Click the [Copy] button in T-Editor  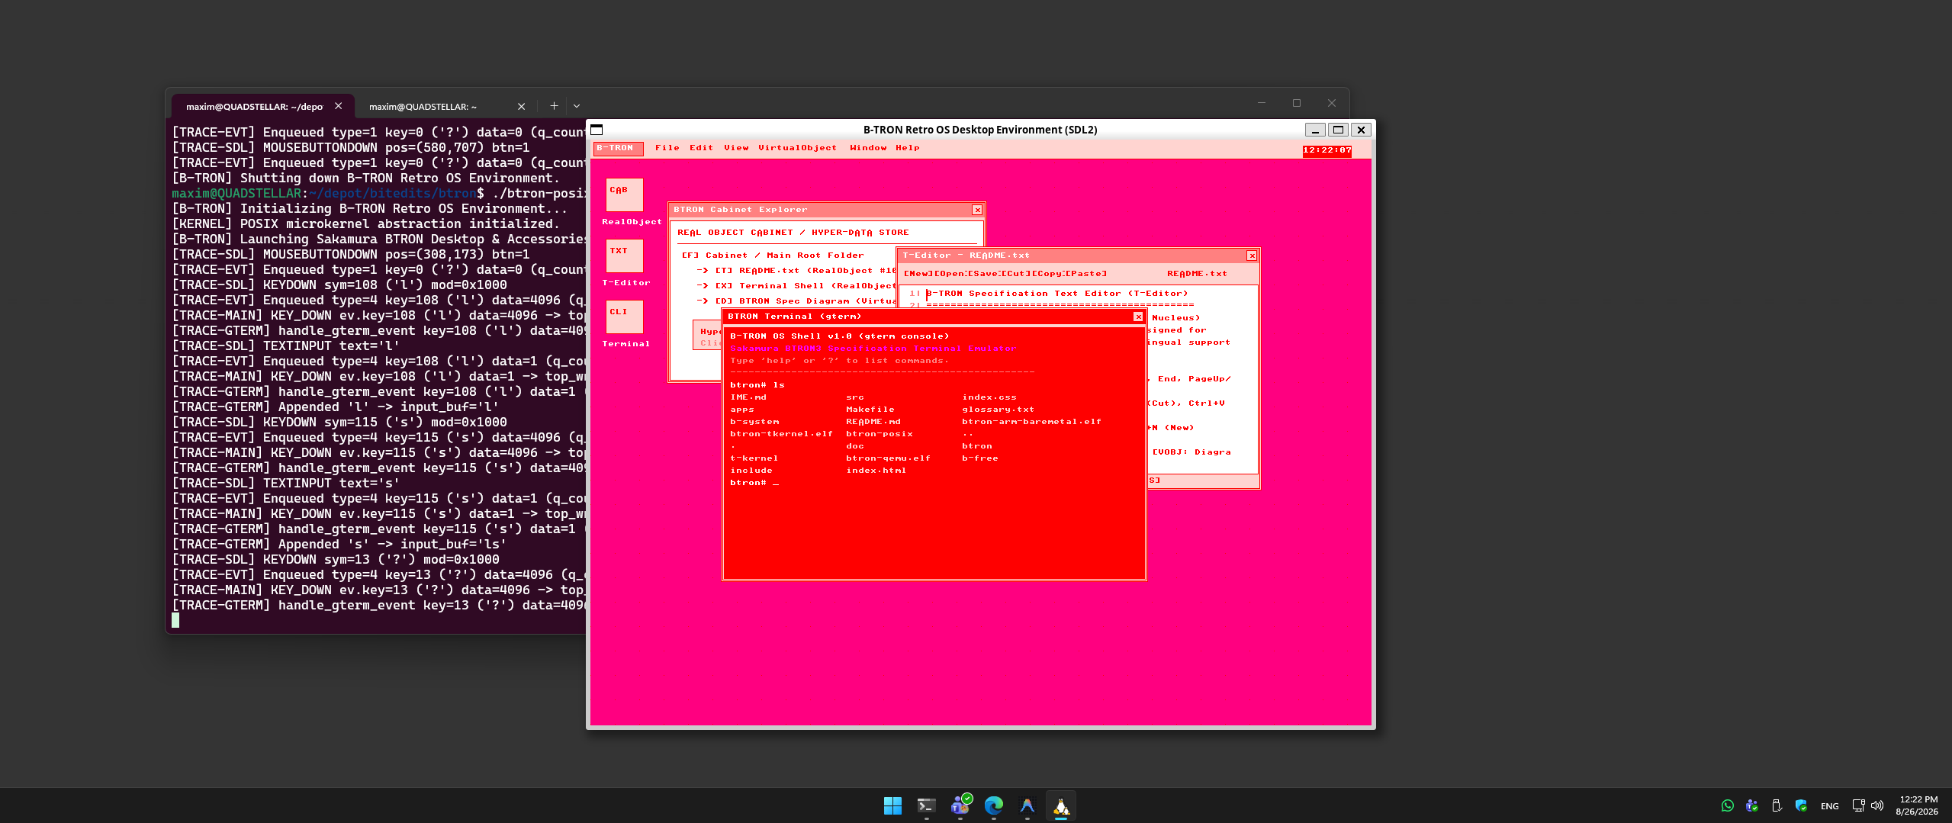(1048, 274)
